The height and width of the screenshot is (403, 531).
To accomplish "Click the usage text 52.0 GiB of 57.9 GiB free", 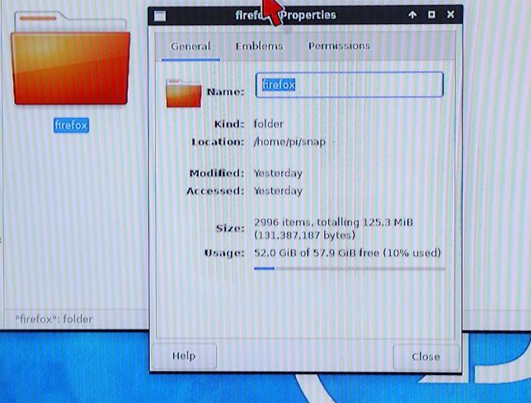I will pyautogui.click(x=348, y=253).
